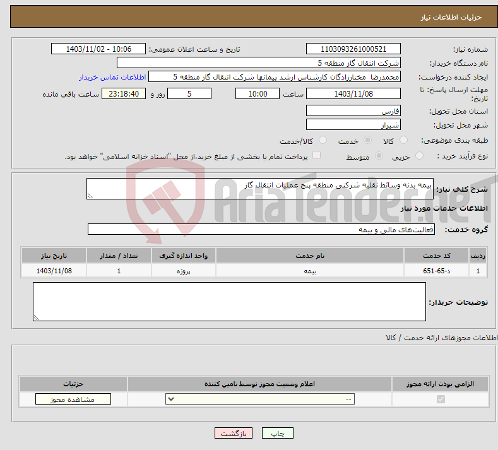Click the remaining time 23:18:40 field
This screenshot has width=498, height=450.
124,93
